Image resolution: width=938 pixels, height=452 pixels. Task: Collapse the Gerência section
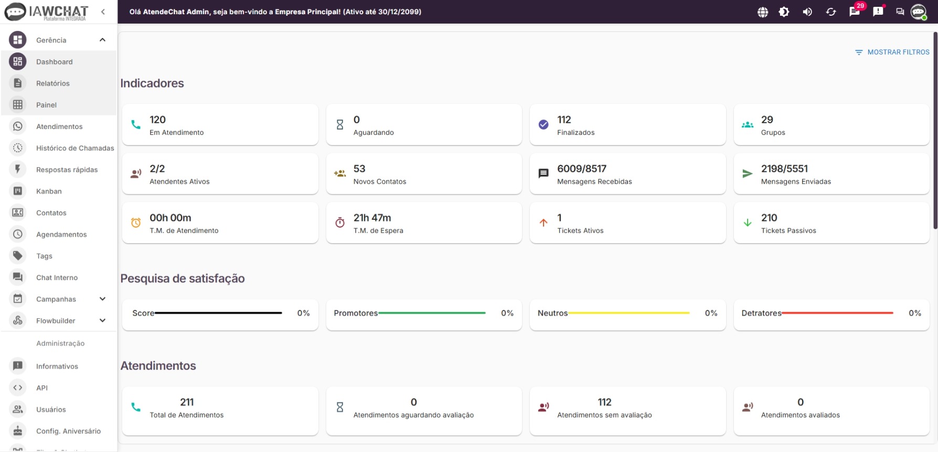coord(102,40)
